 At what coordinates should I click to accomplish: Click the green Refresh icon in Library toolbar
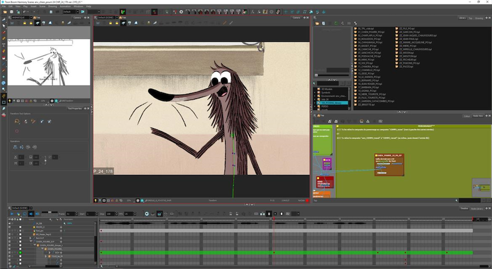pos(336,23)
